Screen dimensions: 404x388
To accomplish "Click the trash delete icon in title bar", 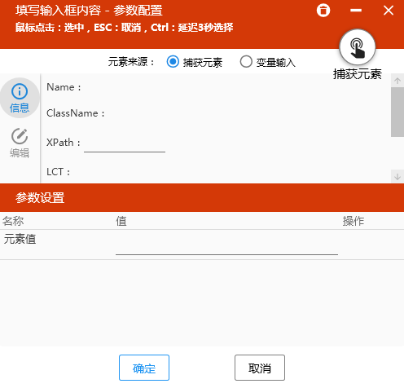I will (323, 11).
